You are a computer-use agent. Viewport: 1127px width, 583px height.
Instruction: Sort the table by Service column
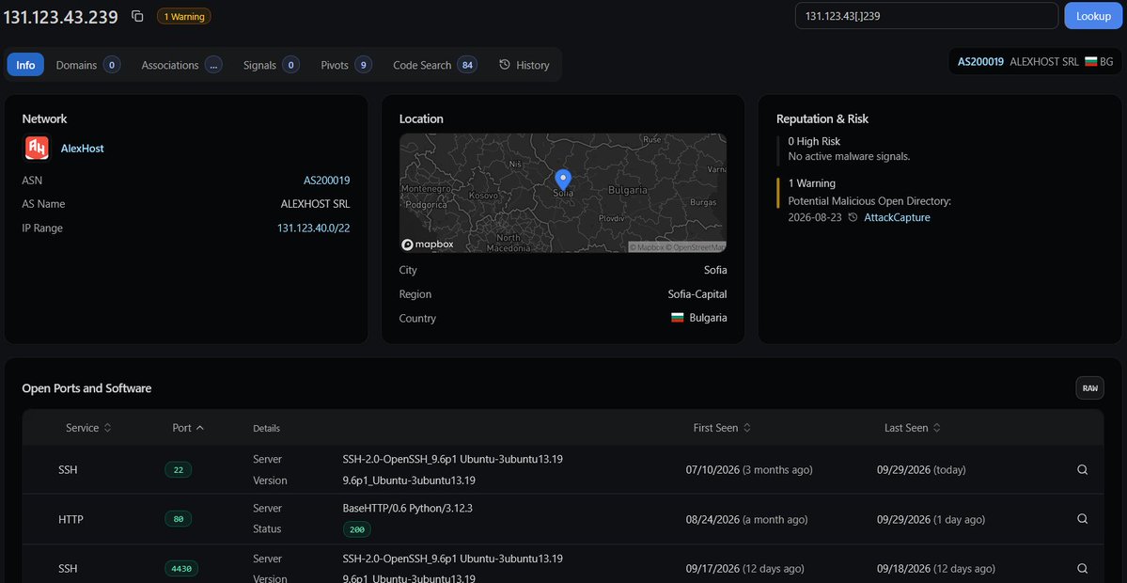[88, 428]
